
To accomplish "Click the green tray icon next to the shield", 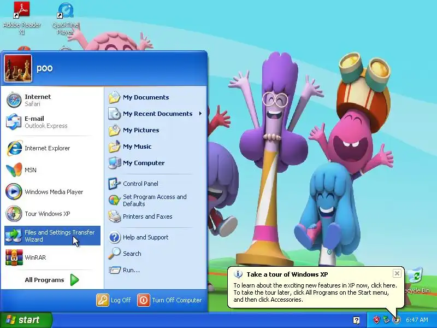I will [x=386, y=320].
